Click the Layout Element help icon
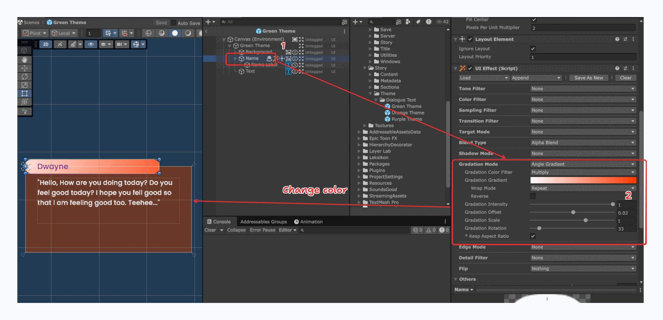This screenshot has width=663, height=320. (x=617, y=39)
